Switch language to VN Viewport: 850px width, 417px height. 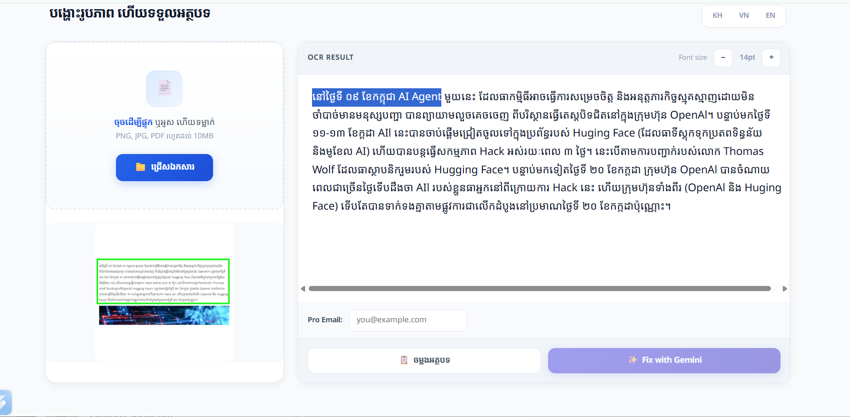744,16
